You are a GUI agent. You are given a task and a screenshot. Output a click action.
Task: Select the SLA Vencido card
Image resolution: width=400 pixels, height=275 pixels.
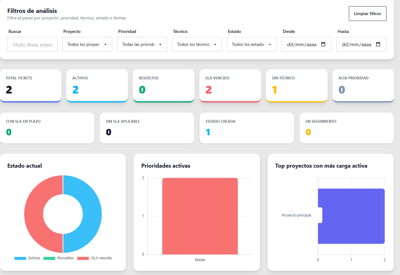[x=230, y=86]
